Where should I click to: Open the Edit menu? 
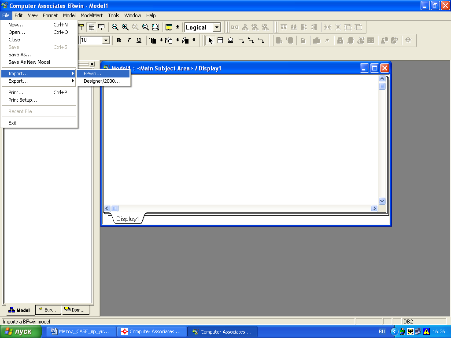[18, 15]
